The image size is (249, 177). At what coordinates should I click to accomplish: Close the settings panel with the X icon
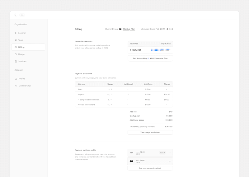pos(16,15)
